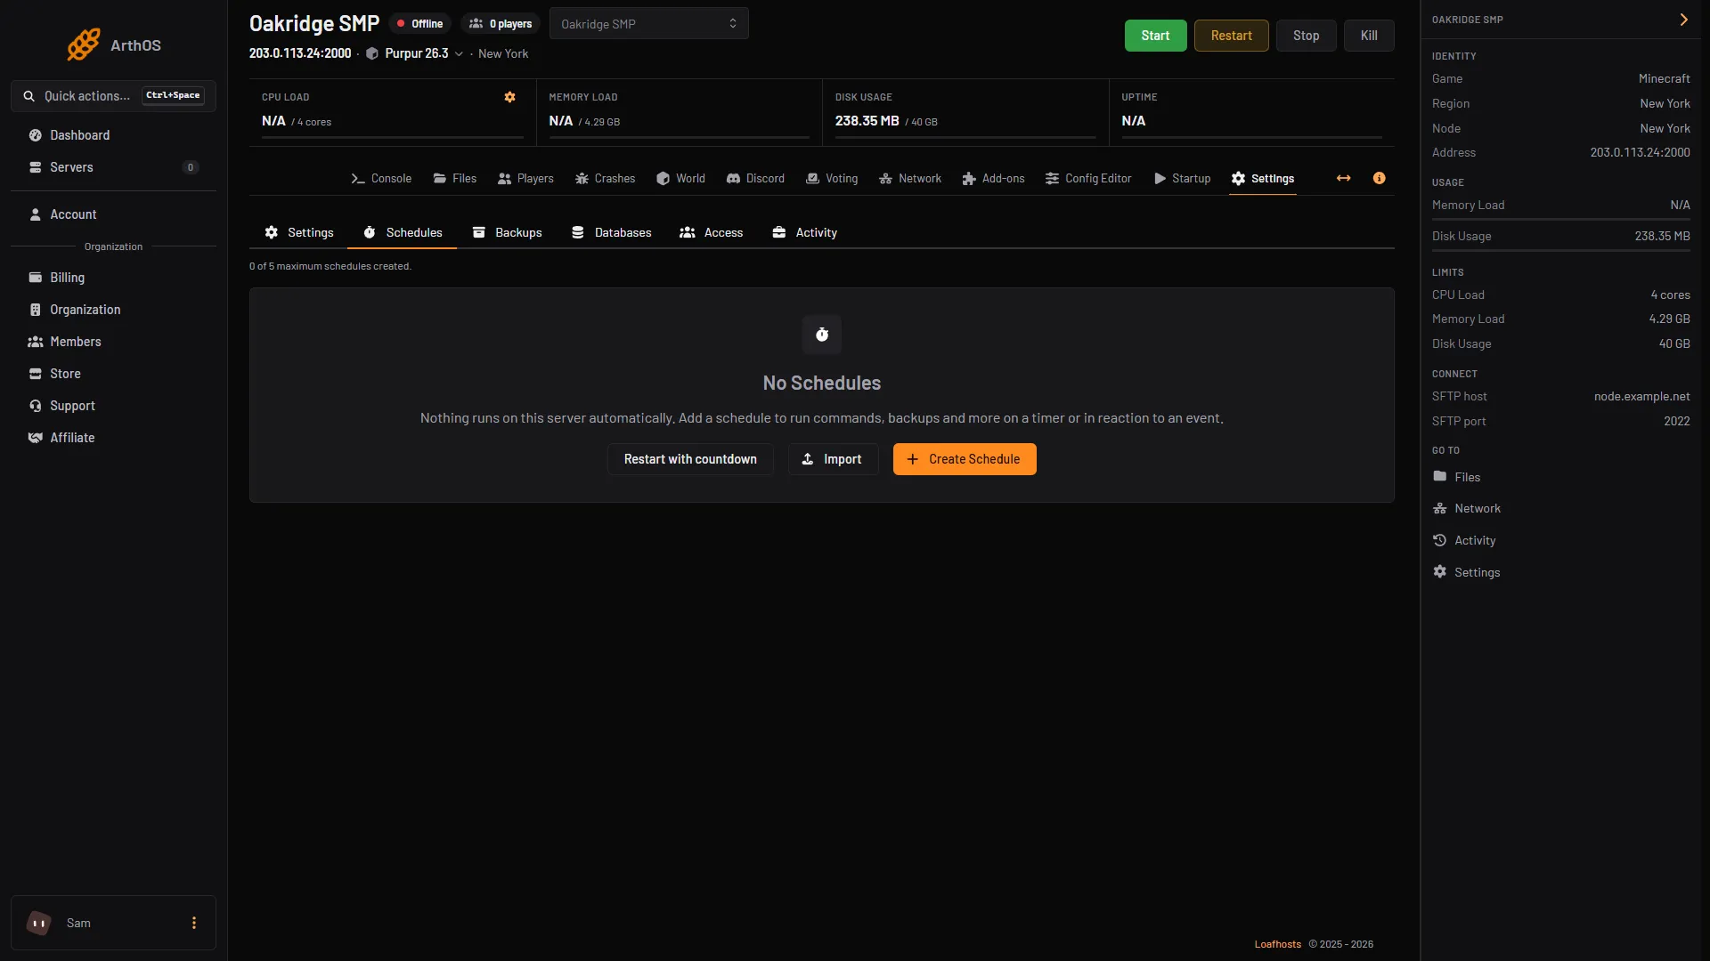Open the Config Editor tab
The image size is (1710, 961).
click(x=1088, y=178)
